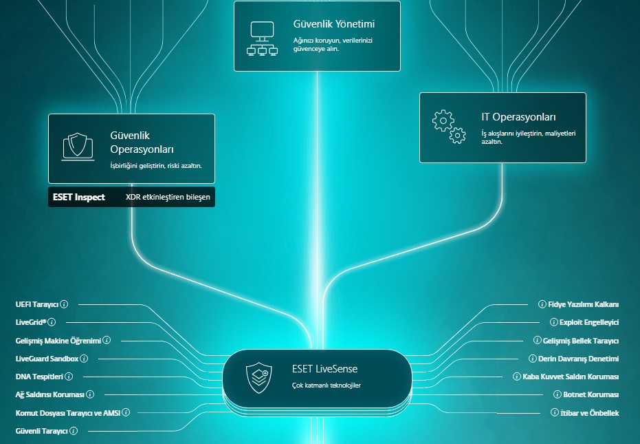Open the Güvenli Tarayıcı info icon
The image size is (640, 444).
(74, 430)
